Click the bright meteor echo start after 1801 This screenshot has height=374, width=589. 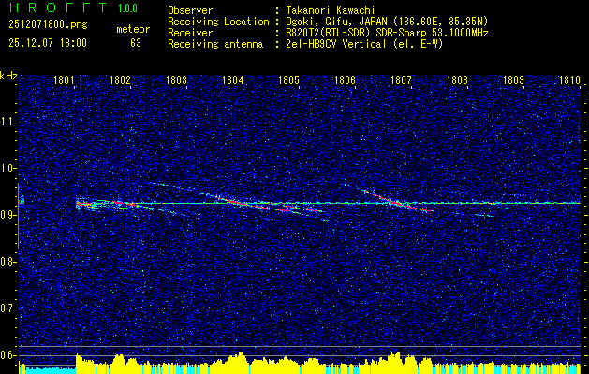point(82,202)
